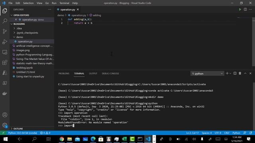Select Python 3.8.5 64-bit interpreter in status bar
Viewport: 255px width, 143px height.
[23, 133]
